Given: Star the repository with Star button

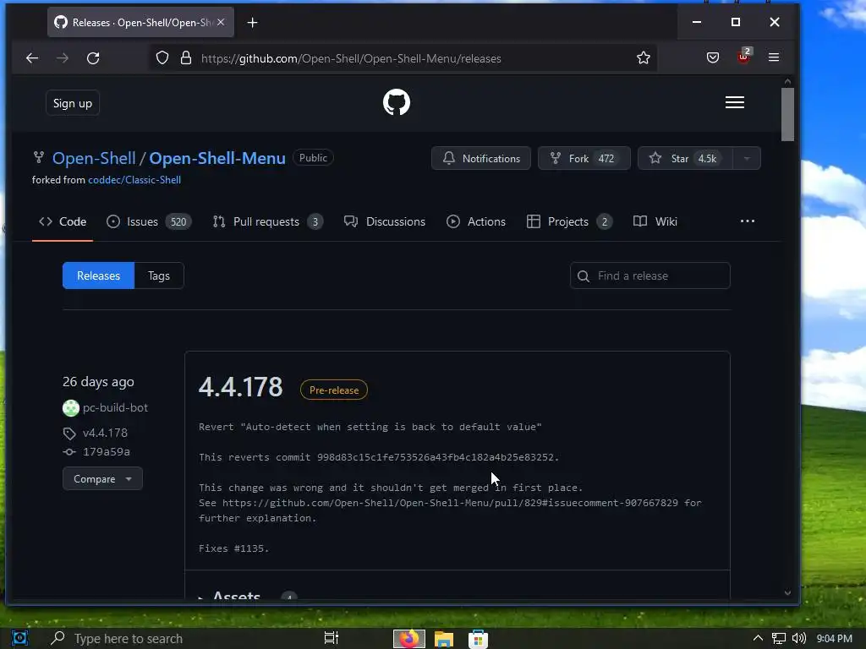Looking at the screenshot, I should point(685,158).
